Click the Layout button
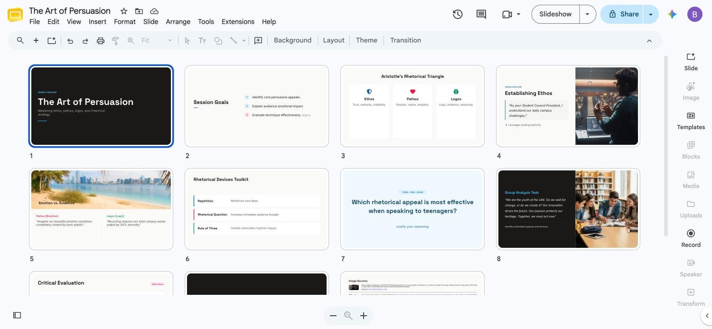712x329 pixels. (334, 40)
